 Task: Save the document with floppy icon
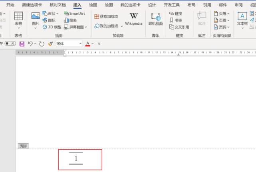[22, 44]
